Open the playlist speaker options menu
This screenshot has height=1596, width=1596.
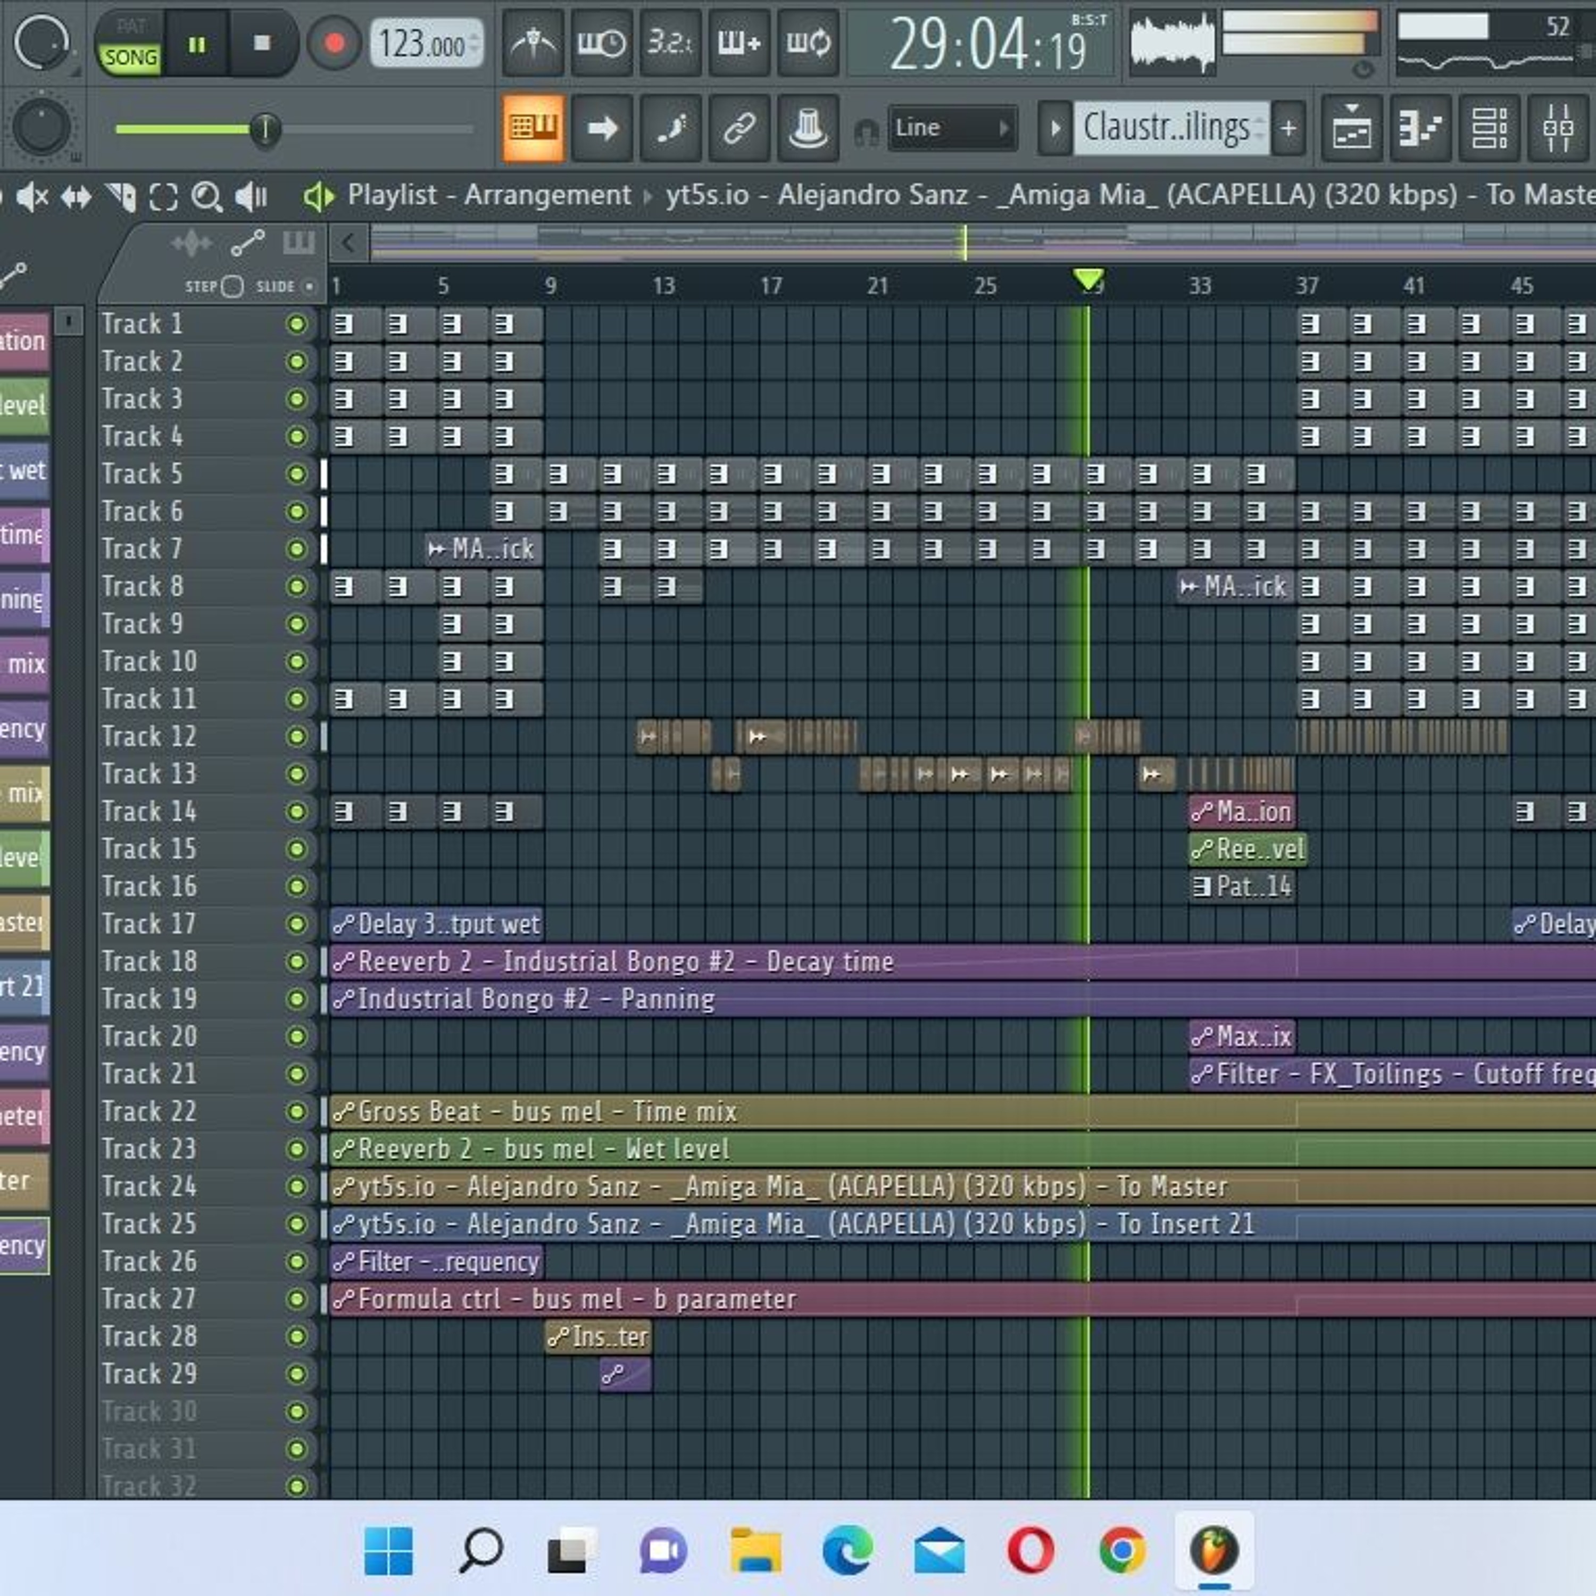pyautogui.click(x=319, y=197)
